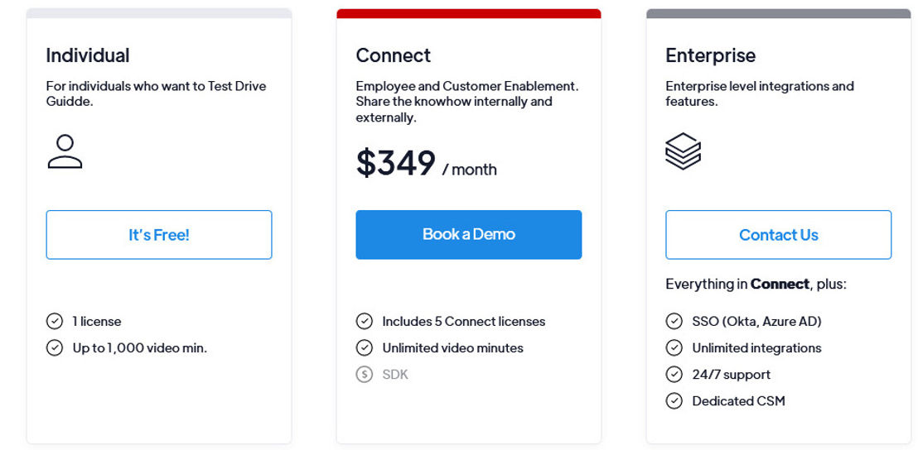The image size is (918, 450).
Task: Click the Contact Us button
Action: click(x=778, y=234)
